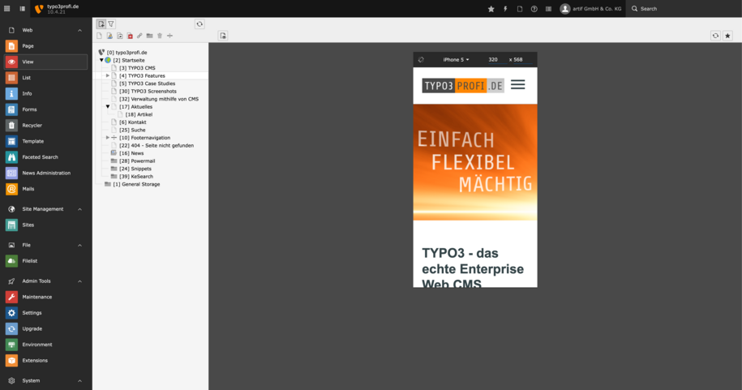
Task: Click the view webpage button in docheader
Action: point(223,36)
